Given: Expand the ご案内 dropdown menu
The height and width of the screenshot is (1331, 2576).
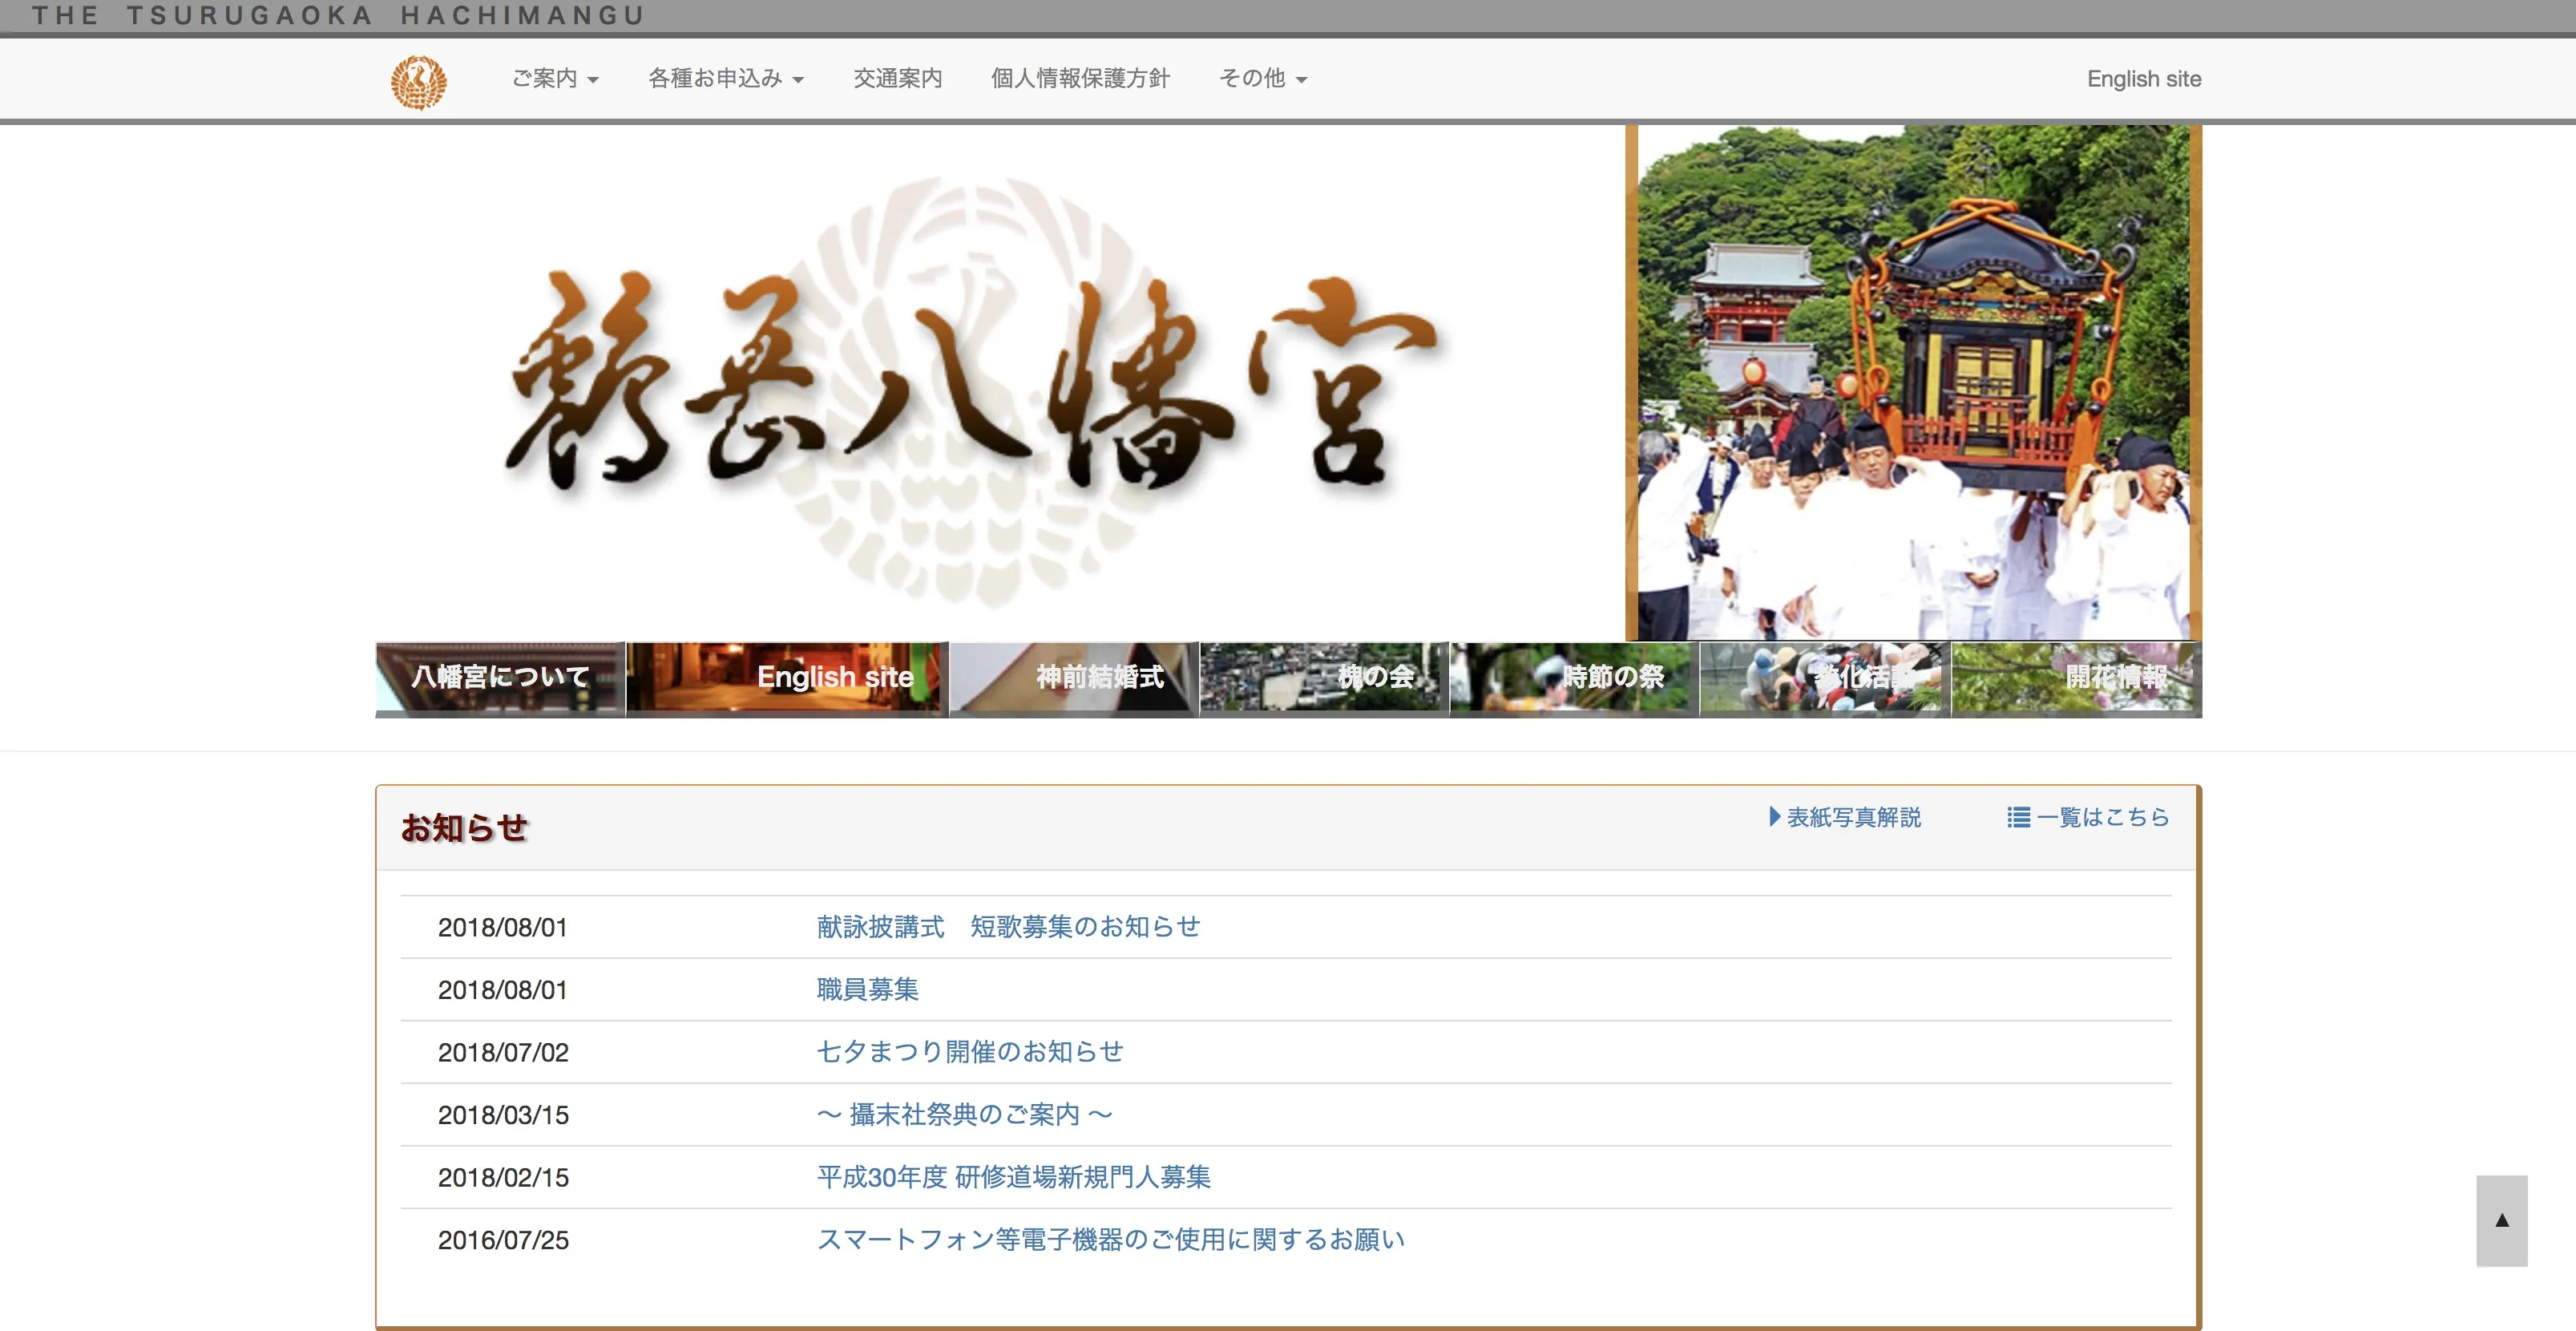Looking at the screenshot, I should (x=555, y=78).
